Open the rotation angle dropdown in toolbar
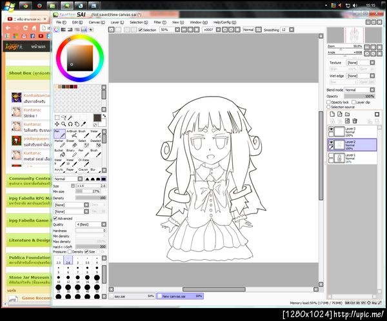This screenshot has width=387, height=321. coord(218,30)
